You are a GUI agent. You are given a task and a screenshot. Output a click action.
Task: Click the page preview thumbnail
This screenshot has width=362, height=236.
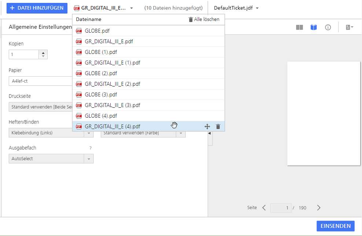[x=324, y=113]
